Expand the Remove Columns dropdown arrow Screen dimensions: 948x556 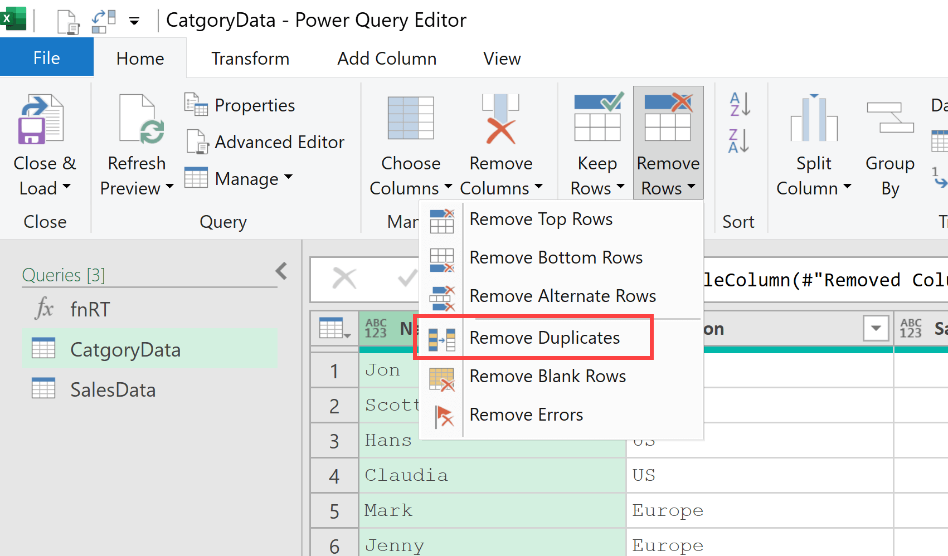click(x=538, y=186)
